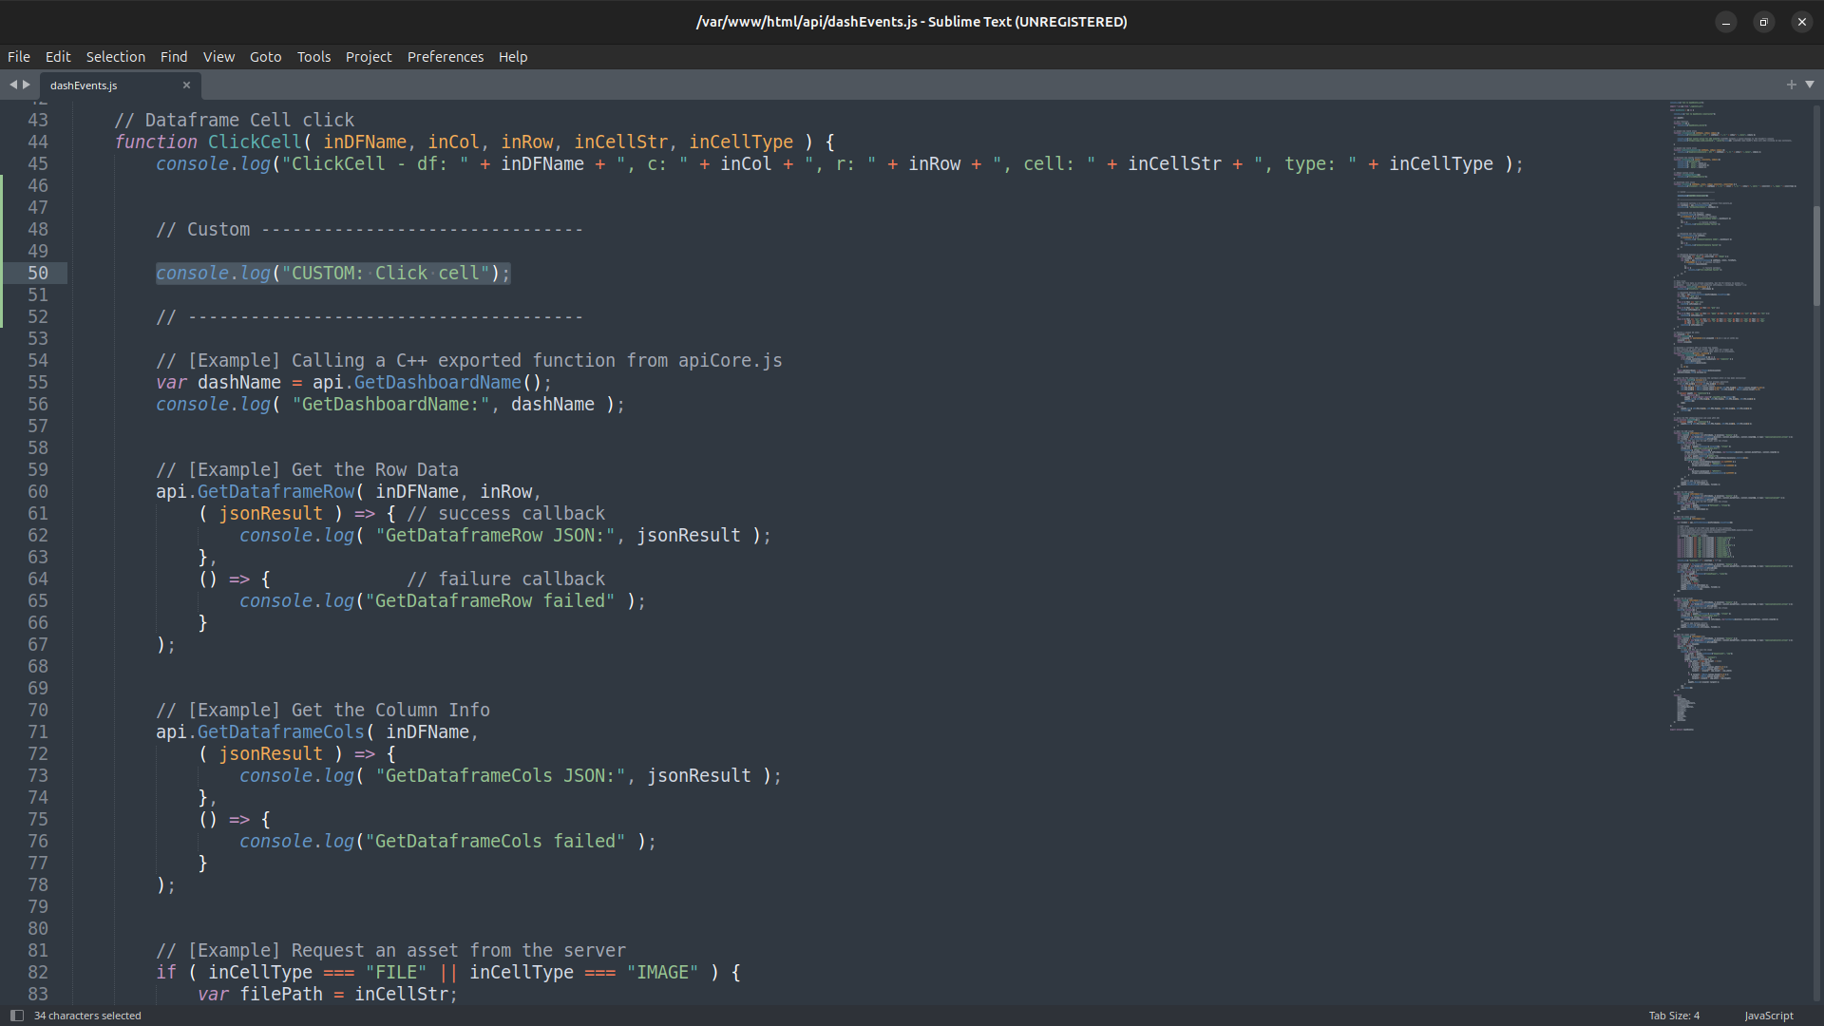
Task: Open the File menu
Action: (x=19, y=57)
